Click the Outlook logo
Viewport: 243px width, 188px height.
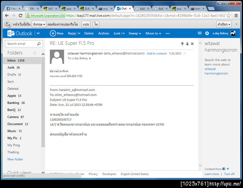pyautogui.click(x=20, y=33)
